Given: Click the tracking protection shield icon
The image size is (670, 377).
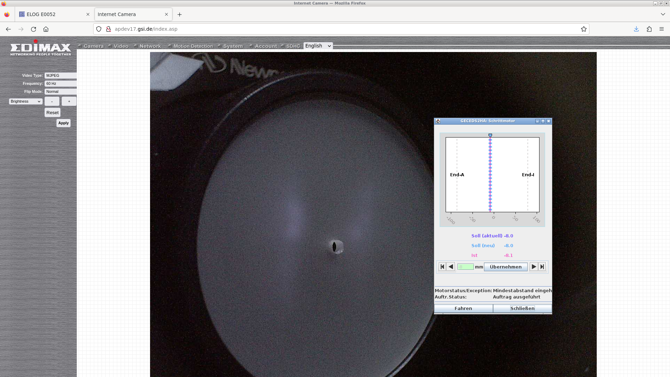Looking at the screenshot, I should [99, 29].
